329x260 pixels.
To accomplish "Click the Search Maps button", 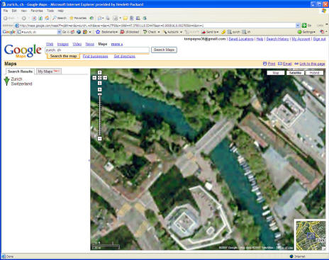I will tap(164, 50).
